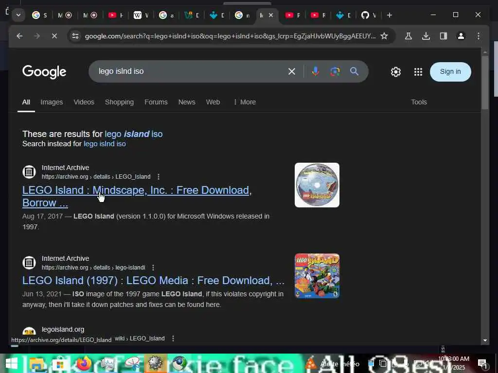Open Microsoft Store from taskbar

pyautogui.click(x=60, y=363)
